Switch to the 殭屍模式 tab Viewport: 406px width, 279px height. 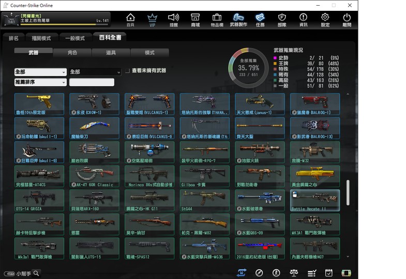click(x=41, y=38)
